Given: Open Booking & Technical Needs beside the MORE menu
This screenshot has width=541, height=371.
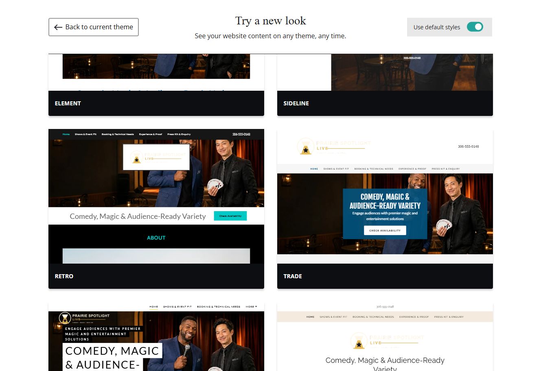Looking at the screenshot, I should coord(219,307).
